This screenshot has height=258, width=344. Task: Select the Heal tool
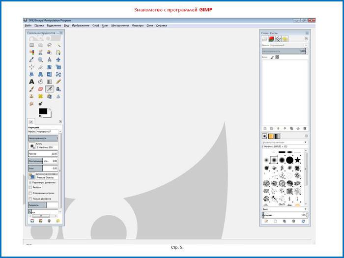[x=40, y=96]
